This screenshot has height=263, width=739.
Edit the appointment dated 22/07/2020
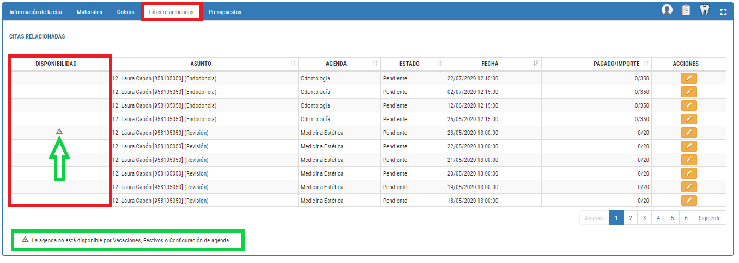689,78
